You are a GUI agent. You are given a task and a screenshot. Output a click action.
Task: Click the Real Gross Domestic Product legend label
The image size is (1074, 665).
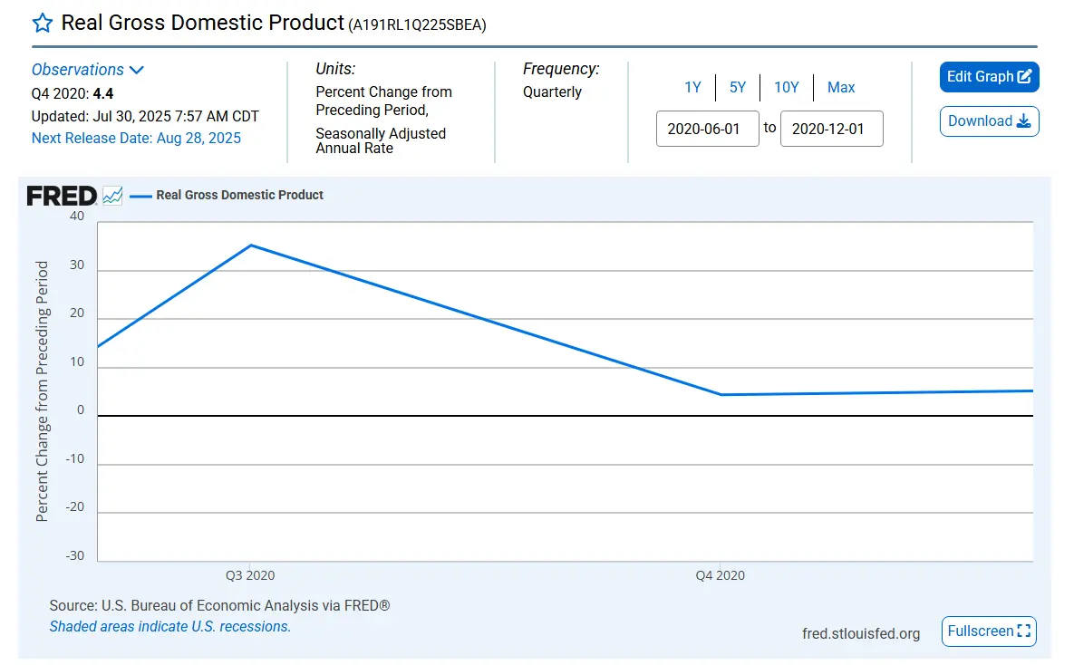point(239,195)
